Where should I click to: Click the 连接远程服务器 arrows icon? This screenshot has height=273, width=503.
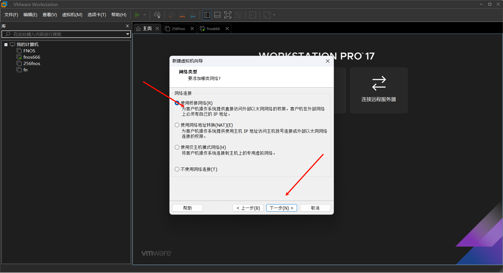click(379, 83)
